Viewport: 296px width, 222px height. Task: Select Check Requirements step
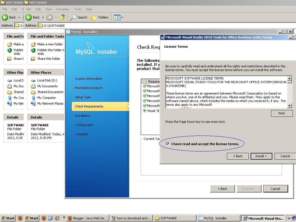(x=100, y=106)
